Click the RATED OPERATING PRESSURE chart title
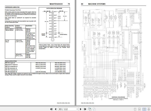This screenshot has width=151, height=111. click(54, 9)
